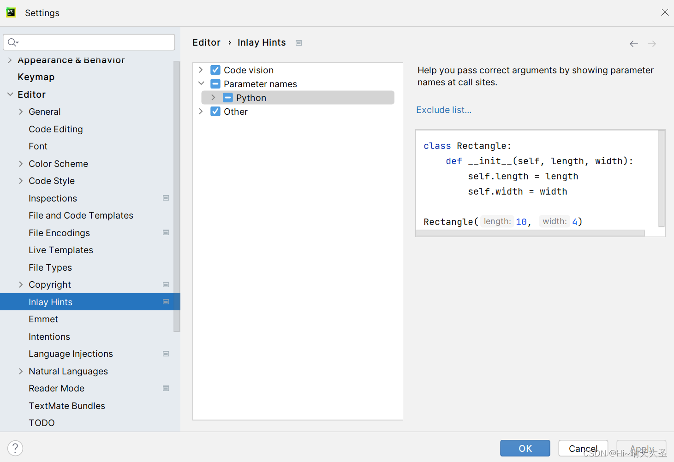This screenshot has height=462, width=674.
Task: Toggle the Parameter names checkbox
Action: tap(215, 84)
